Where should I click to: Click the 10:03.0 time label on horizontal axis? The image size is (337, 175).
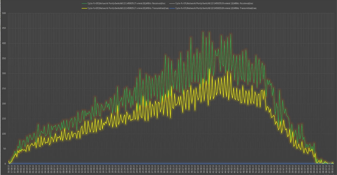coord(73,169)
